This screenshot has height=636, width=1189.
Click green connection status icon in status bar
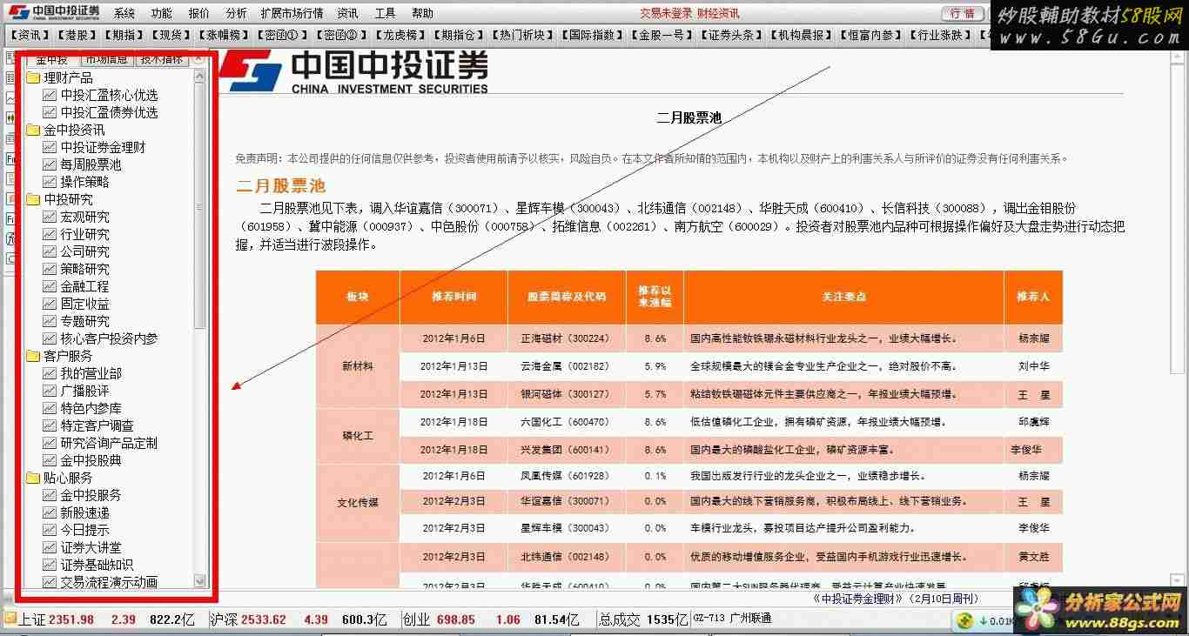[x=964, y=620]
